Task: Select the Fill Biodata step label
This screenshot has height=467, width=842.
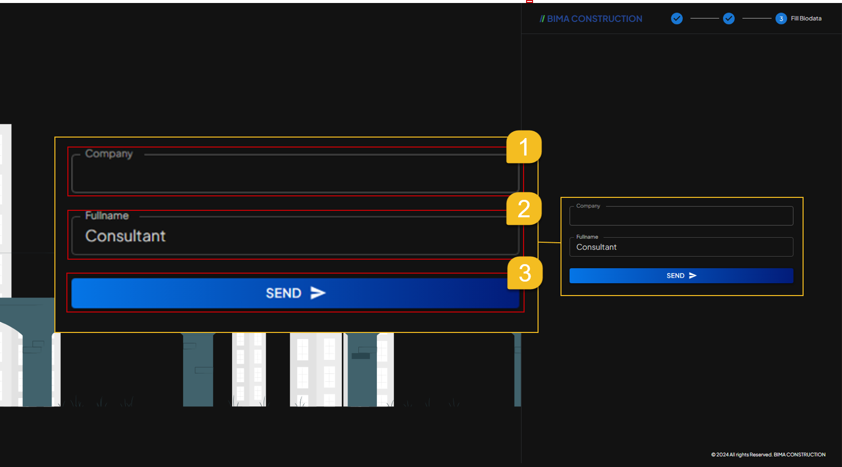Action: pyautogui.click(x=806, y=18)
